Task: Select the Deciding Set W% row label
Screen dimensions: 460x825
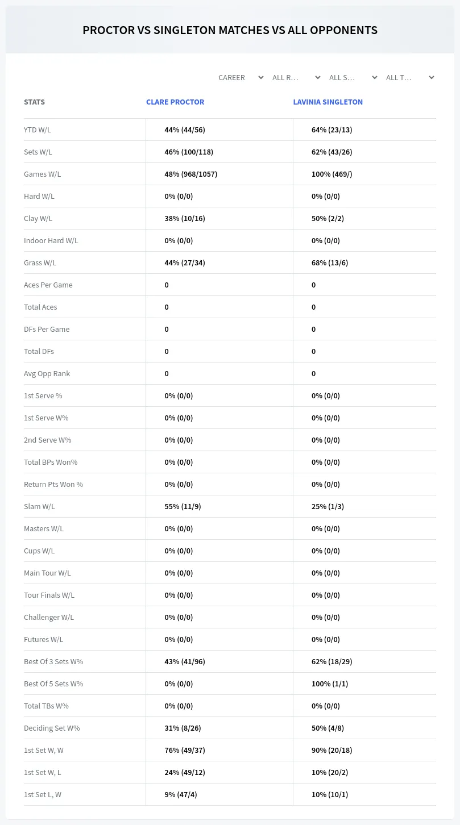Action: point(52,728)
